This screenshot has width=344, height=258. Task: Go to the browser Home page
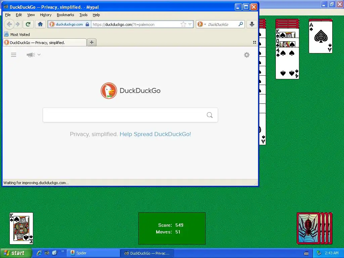[x=40, y=24]
